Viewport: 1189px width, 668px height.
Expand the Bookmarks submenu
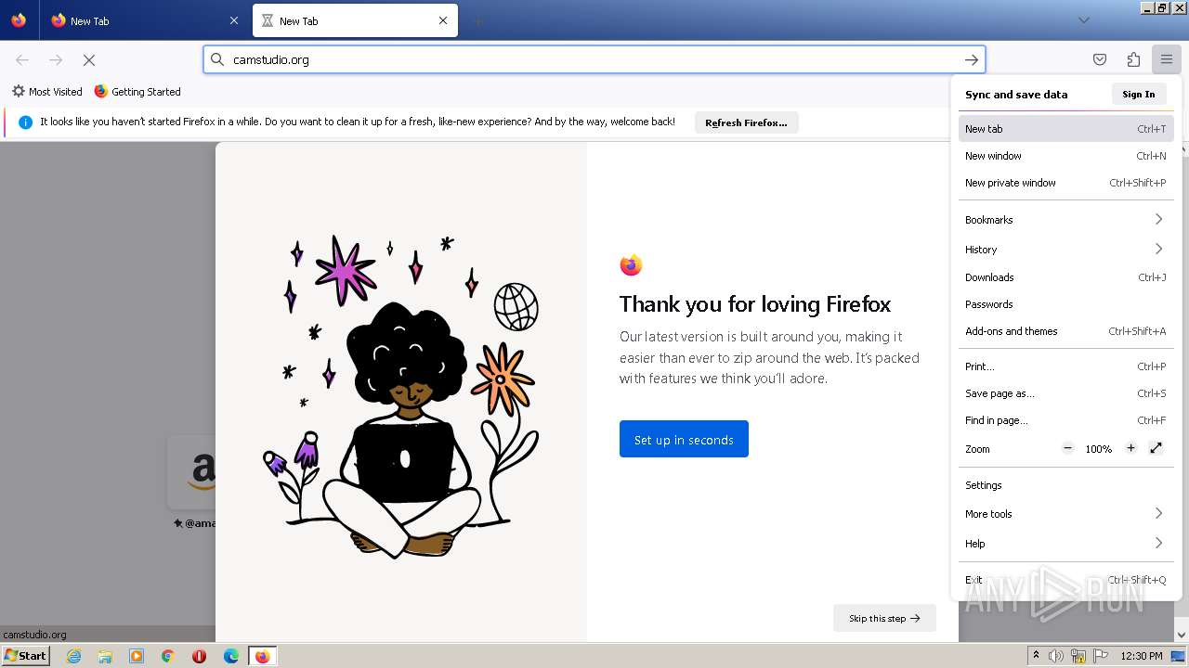pyautogui.click(x=1065, y=220)
